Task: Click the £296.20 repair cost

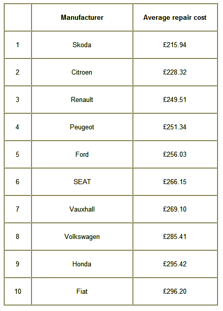Action: [175, 291]
